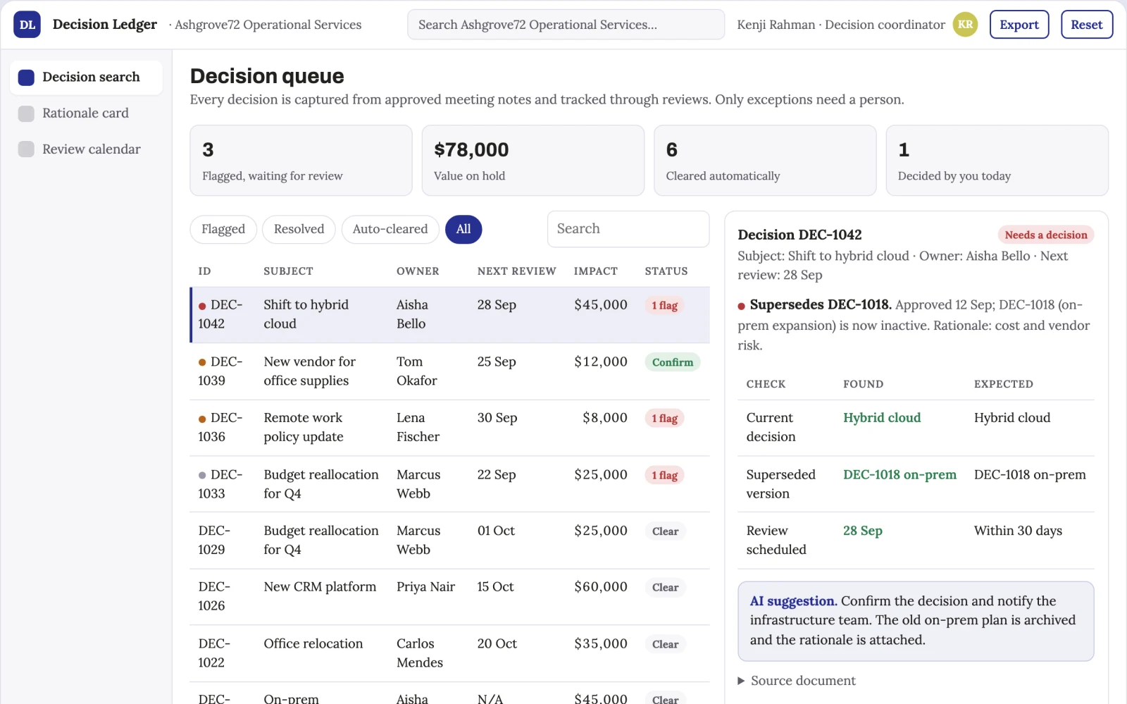Click the Reset button
Image resolution: width=1127 pixels, height=704 pixels.
(x=1087, y=25)
